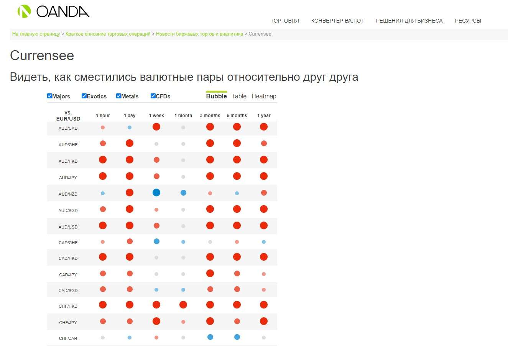Screen dimensions: 508x346
Task: Click the CHF/JPY 1 week red bubble
Action: [x=156, y=321]
